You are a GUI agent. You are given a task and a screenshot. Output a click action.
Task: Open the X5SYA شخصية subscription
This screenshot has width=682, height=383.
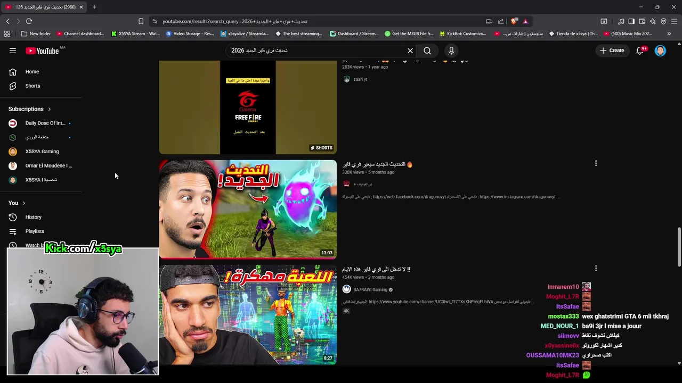pyautogui.click(x=41, y=180)
